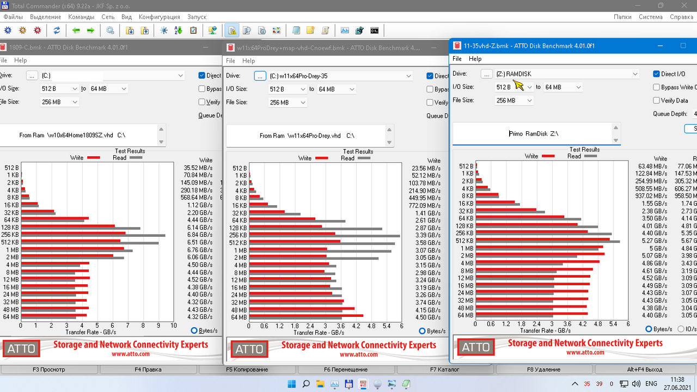Select Bytes/s radio in w11x64ProDrey window
This screenshot has height=392, width=697.
[x=423, y=331]
